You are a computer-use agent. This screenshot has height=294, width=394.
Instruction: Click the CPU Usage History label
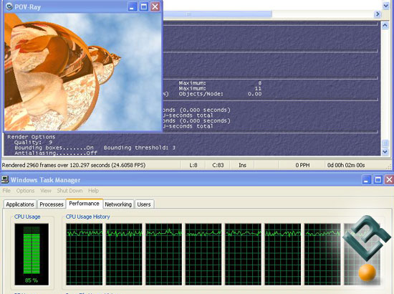[87, 217]
